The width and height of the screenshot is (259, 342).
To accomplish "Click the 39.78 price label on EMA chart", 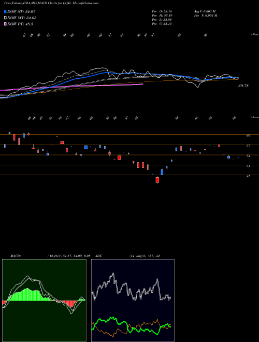I will pos(243,86).
